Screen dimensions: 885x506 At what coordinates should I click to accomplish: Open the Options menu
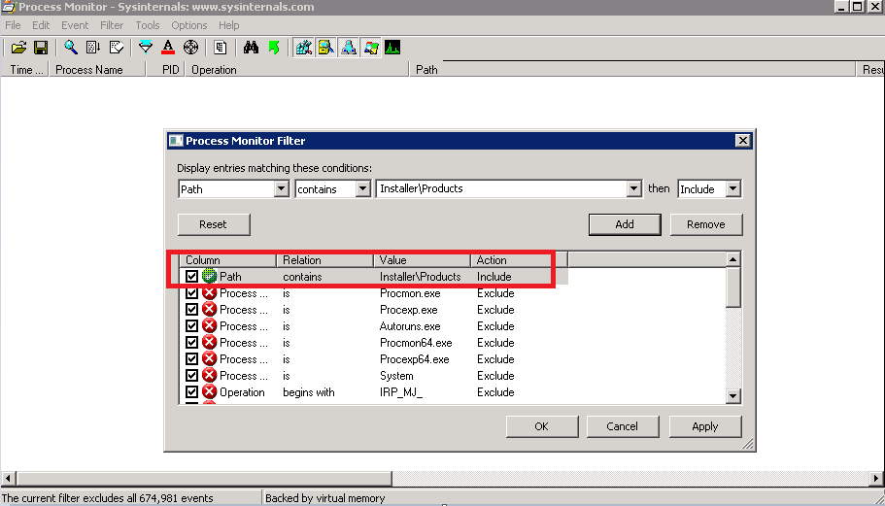[x=189, y=25]
